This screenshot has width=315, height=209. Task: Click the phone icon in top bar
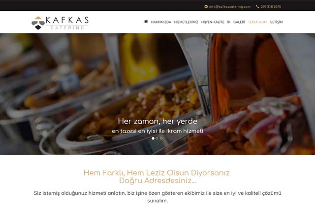[257, 6]
